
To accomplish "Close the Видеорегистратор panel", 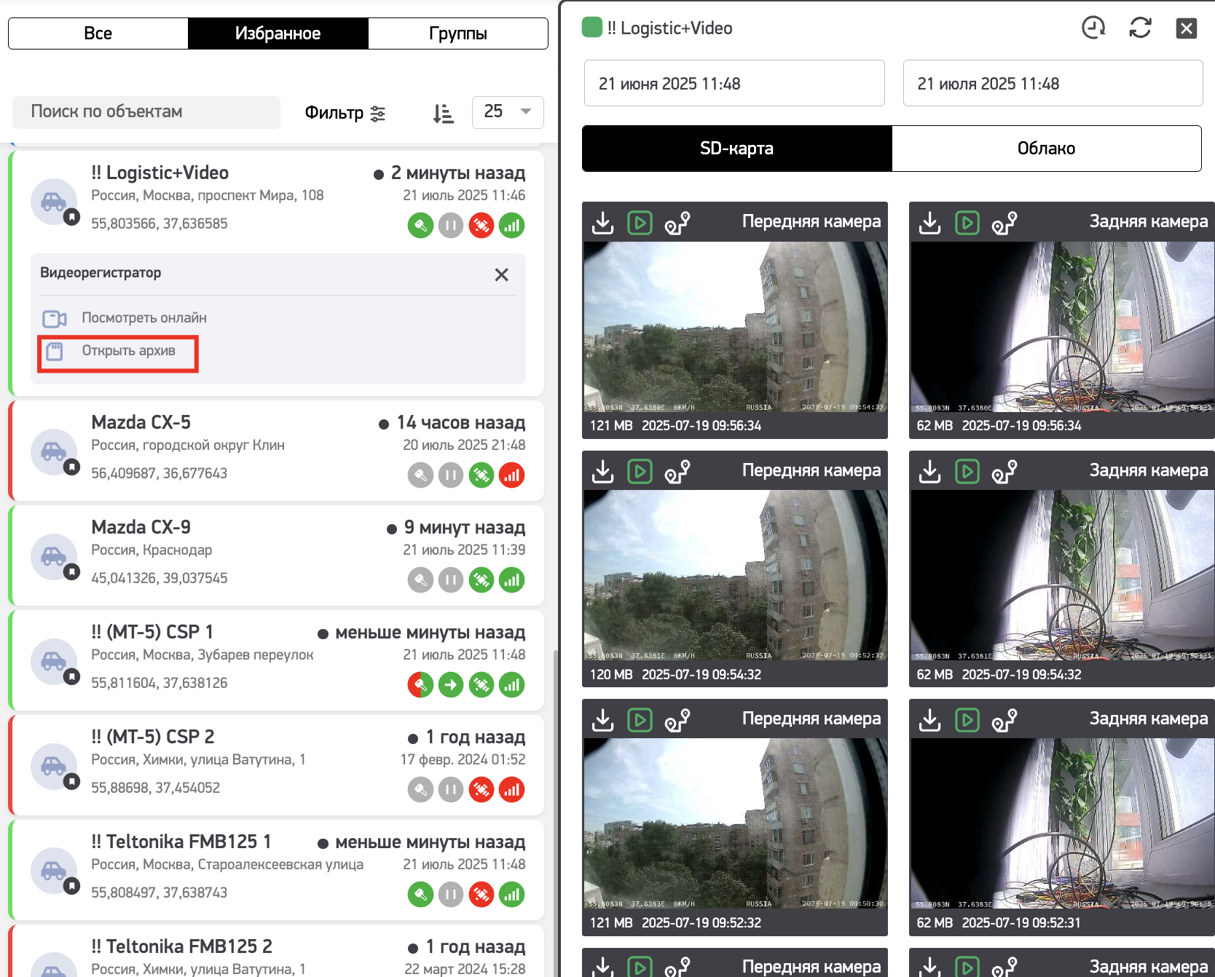I will click(x=502, y=274).
